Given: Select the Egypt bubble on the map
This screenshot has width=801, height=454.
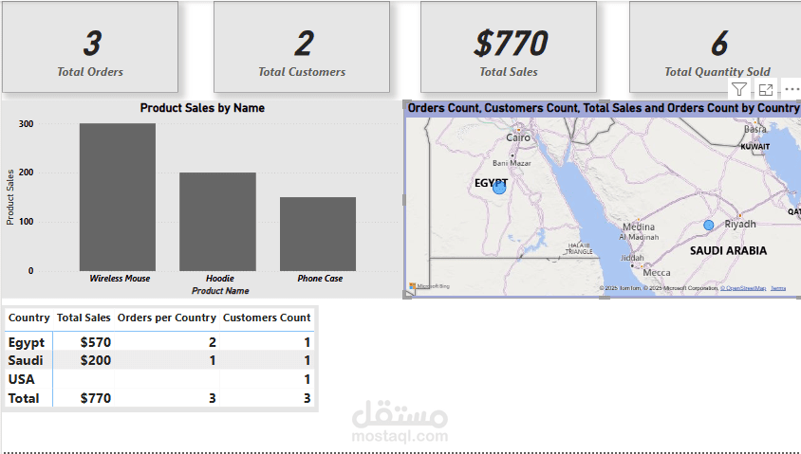Looking at the screenshot, I should click(x=499, y=188).
